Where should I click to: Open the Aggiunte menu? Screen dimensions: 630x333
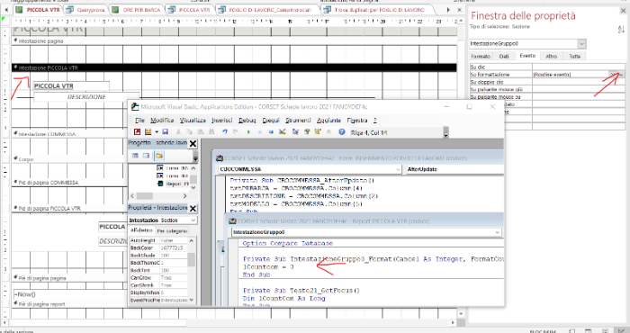[328, 120]
